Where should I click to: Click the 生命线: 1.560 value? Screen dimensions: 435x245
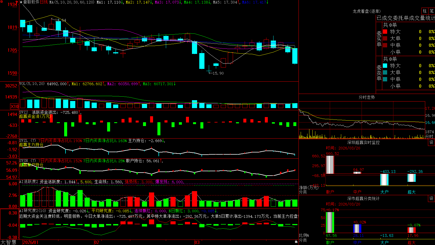tap(108, 182)
